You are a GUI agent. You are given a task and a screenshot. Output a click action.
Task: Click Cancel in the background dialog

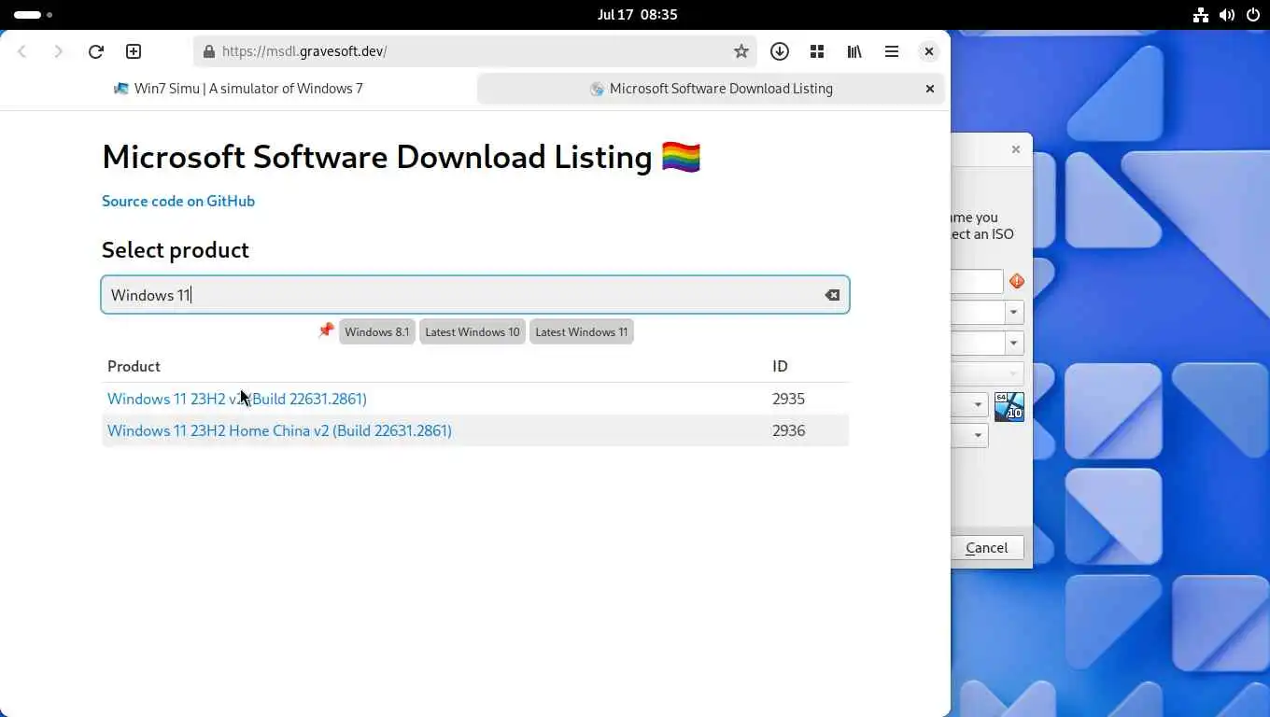point(987,548)
